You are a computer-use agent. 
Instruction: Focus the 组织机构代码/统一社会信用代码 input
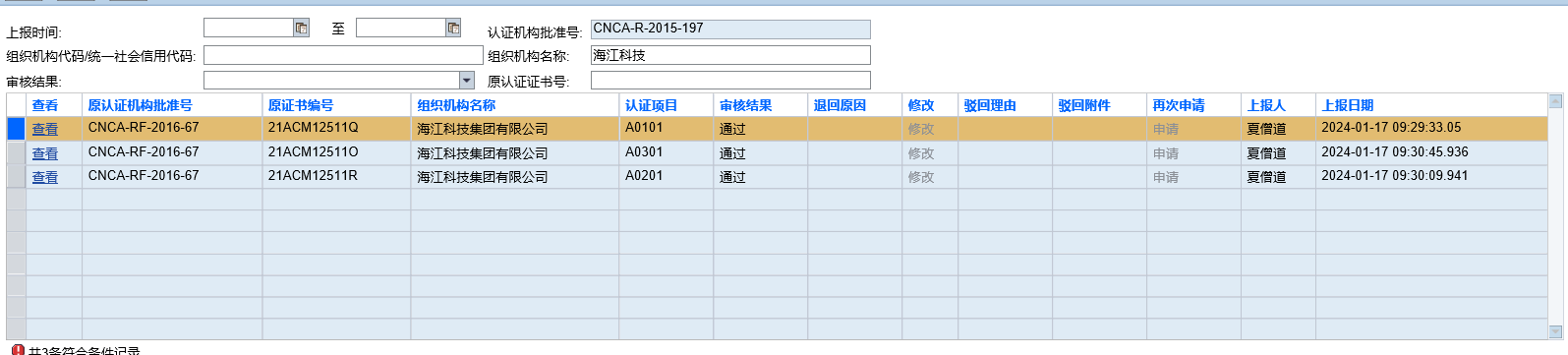point(343,55)
